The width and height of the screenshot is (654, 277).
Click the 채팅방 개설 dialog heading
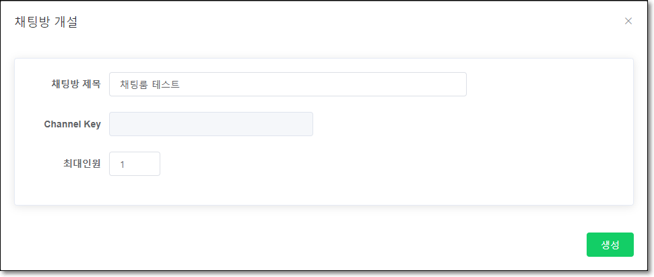tap(46, 22)
